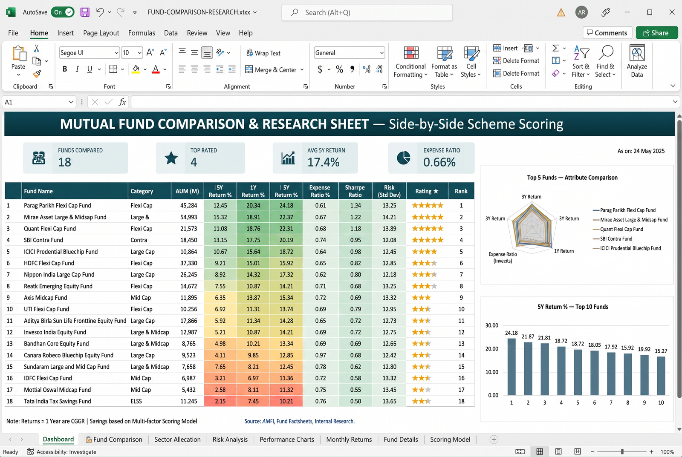682x457 pixels.
Task: Expand the Name Box dropdown arrow
Action: coord(71,102)
